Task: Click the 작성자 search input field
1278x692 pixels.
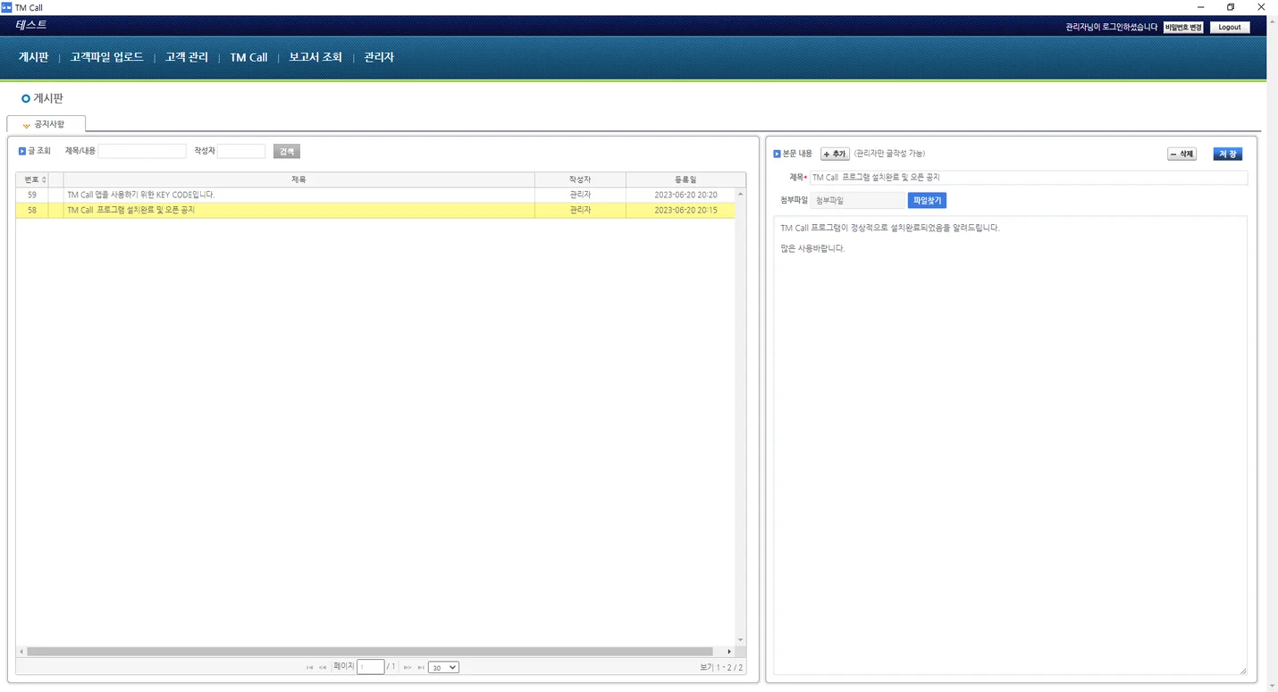Action: [241, 151]
